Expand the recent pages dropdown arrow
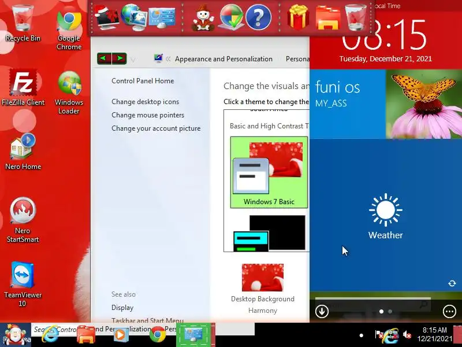Screen dimensions: 462x347 [133, 60]
